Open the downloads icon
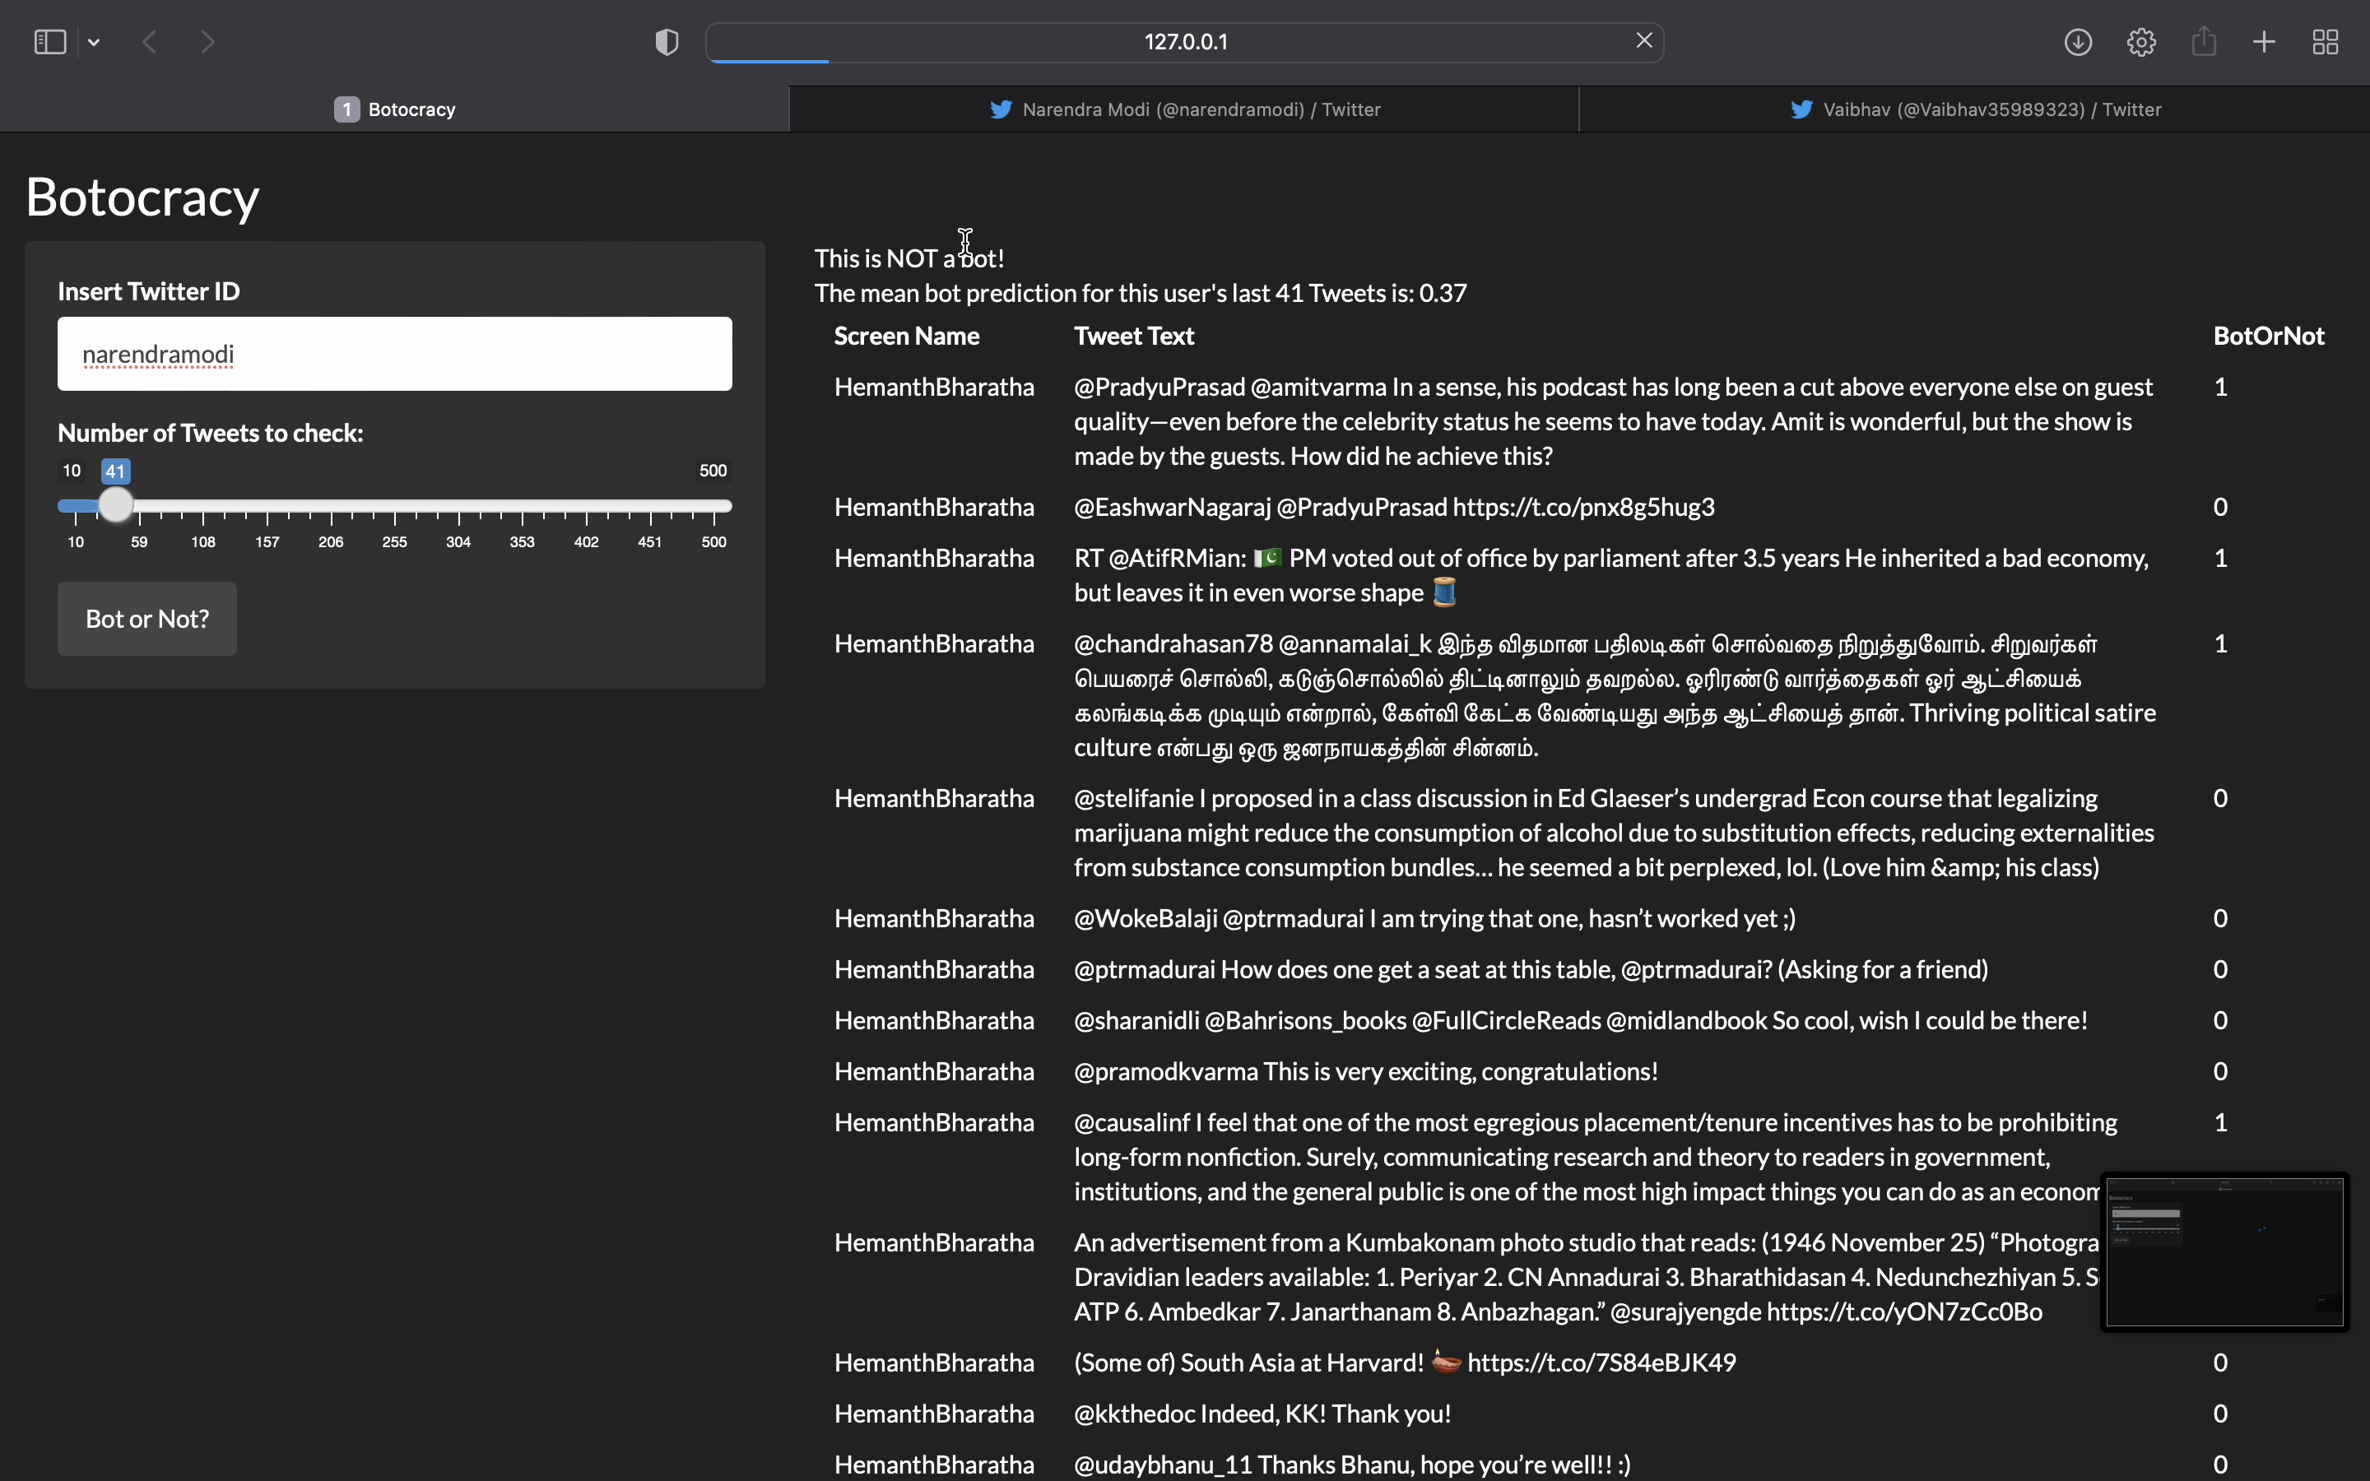 pos(2078,42)
